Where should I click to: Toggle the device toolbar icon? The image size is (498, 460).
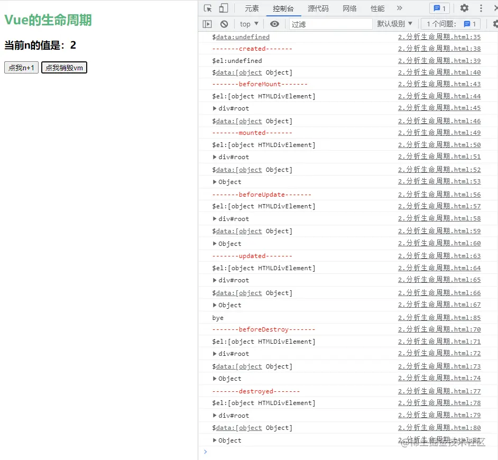pos(224,8)
